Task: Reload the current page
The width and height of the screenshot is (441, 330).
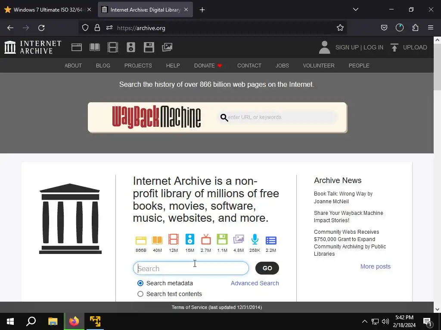Action: click(x=41, y=28)
